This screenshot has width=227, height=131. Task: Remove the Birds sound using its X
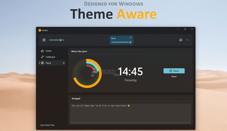pyautogui.click(x=130, y=38)
